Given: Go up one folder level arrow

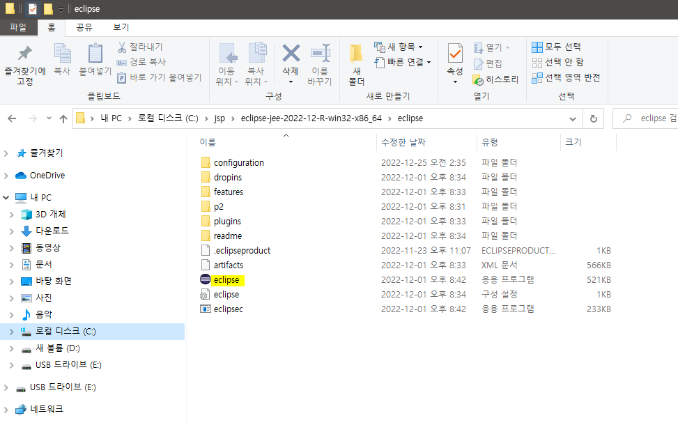Looking at the screenshot, I should coord(63,118).
